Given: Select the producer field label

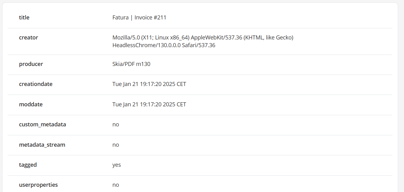Looking at the screenshot, I should (x=31, y=64).
